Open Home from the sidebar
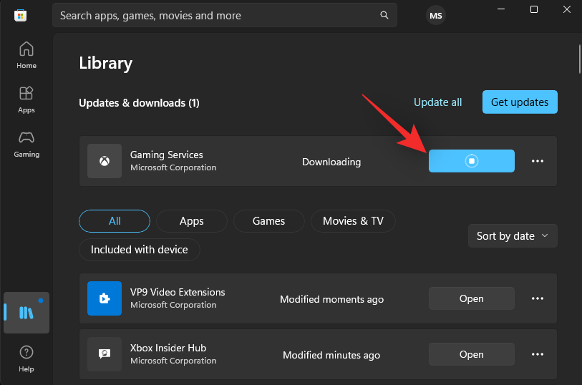The height and width of the screenshot is (385, 582). 26,54
